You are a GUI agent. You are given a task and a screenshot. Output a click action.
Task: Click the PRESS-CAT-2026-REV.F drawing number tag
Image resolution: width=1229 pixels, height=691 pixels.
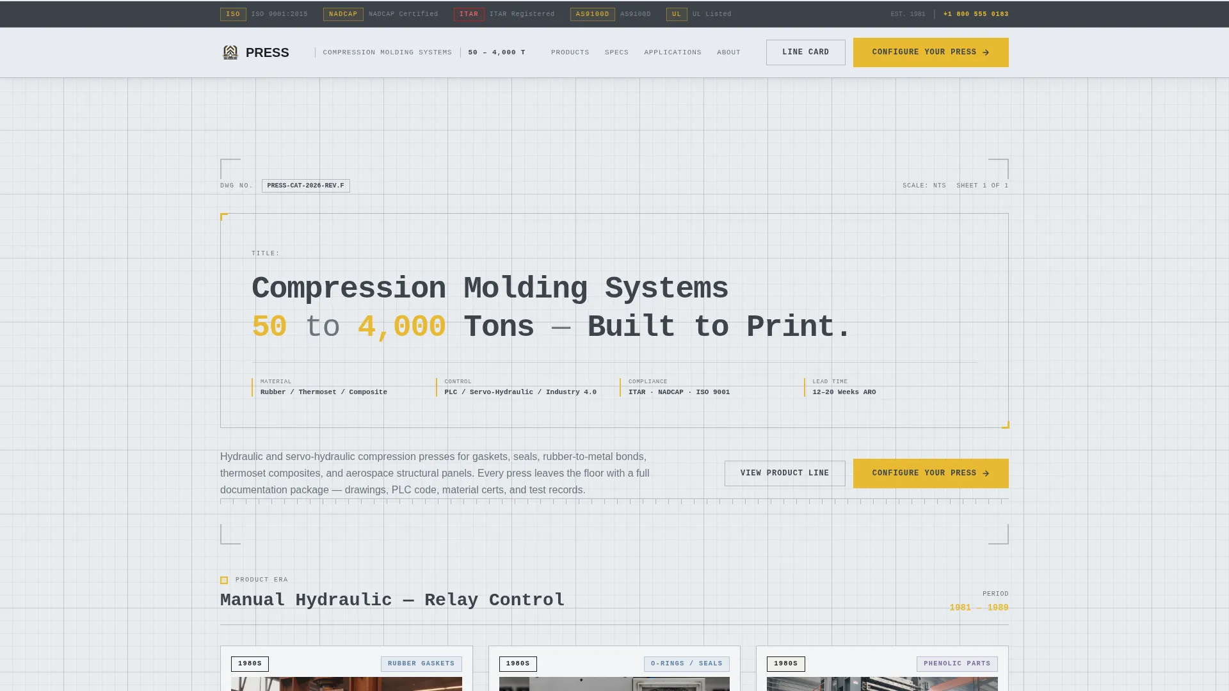(305, 186)
